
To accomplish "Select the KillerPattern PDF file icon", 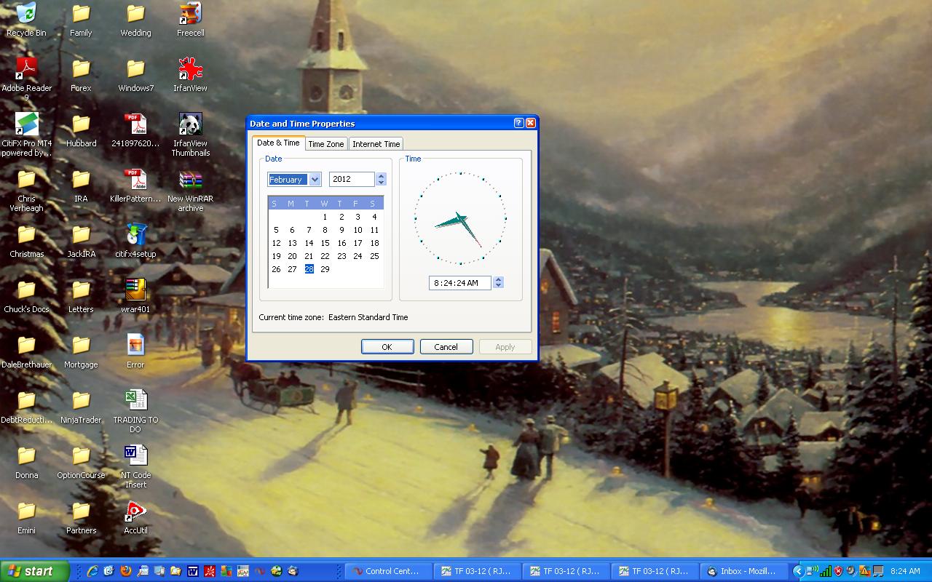I will (x=135, y=186).
